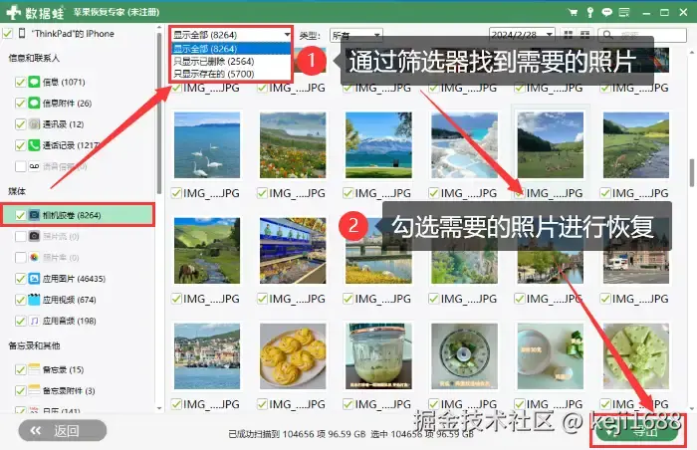Open the coastal town harbor photo
697x450 pixels.
tap(207, 356)
